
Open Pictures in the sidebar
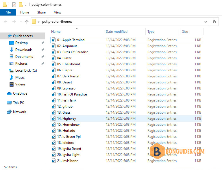click(x=21, y=64)
